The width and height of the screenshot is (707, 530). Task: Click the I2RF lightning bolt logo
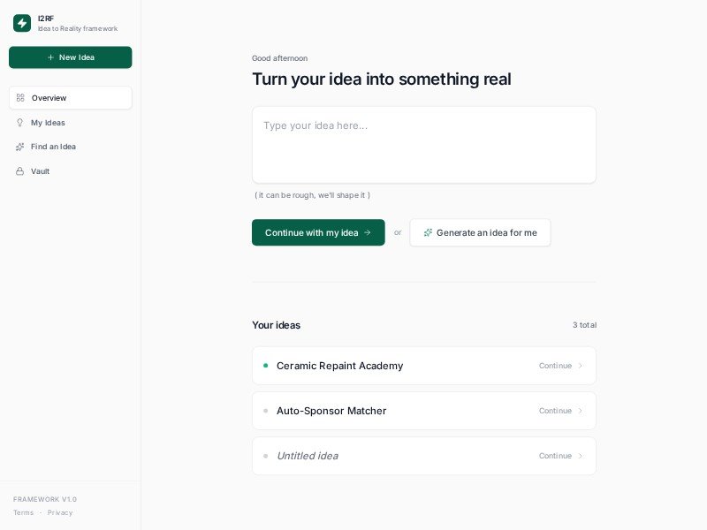tap(22, 23)
